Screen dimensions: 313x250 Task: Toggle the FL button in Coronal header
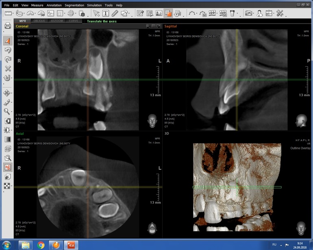pyautogui.click(x=149, y=26)
